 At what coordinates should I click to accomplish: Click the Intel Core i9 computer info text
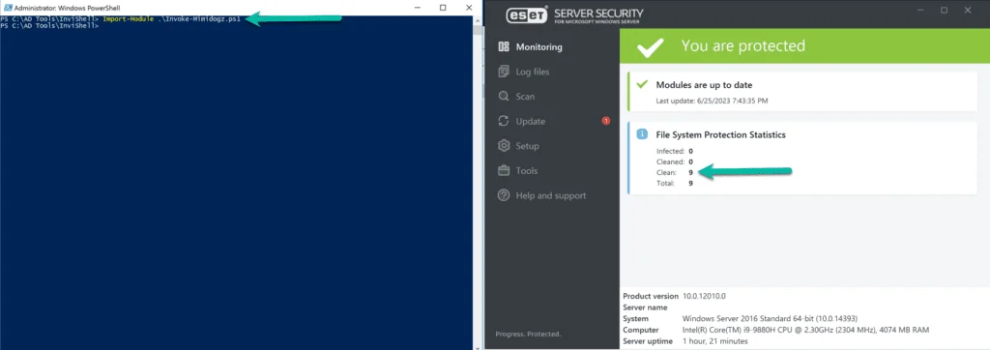pos(806,330)
